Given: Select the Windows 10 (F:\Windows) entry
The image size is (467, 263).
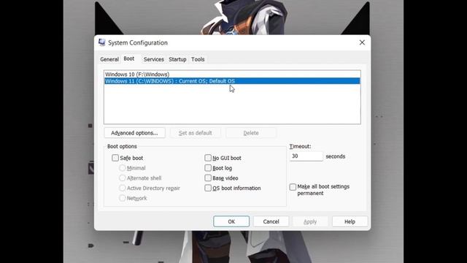Looking at the screenshot, I should 232,75.
